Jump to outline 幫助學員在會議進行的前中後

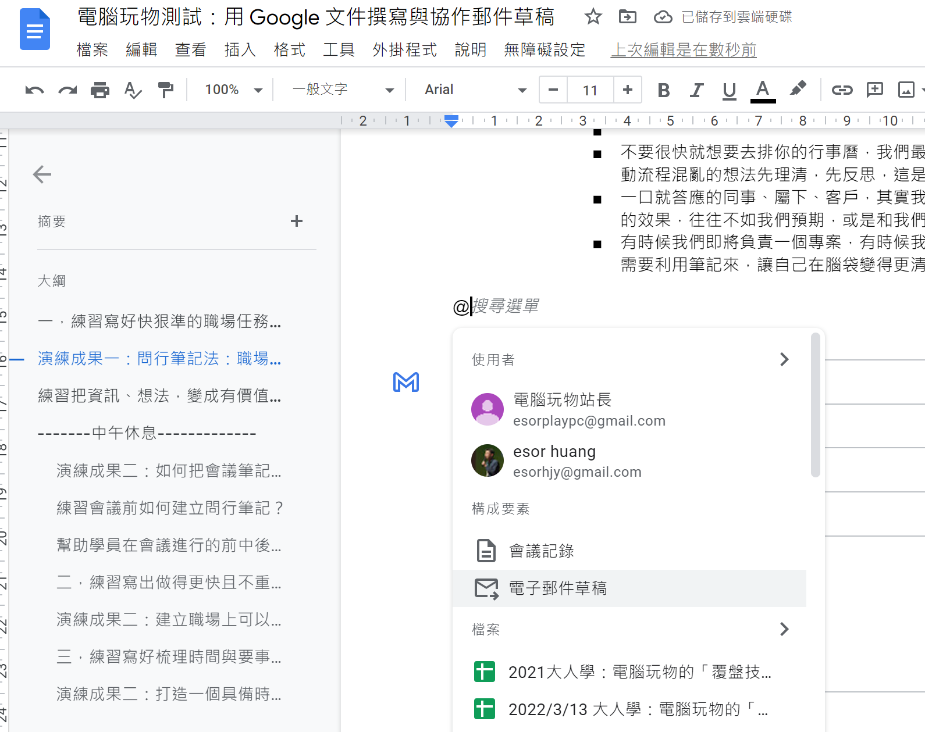tap(169, 545)
